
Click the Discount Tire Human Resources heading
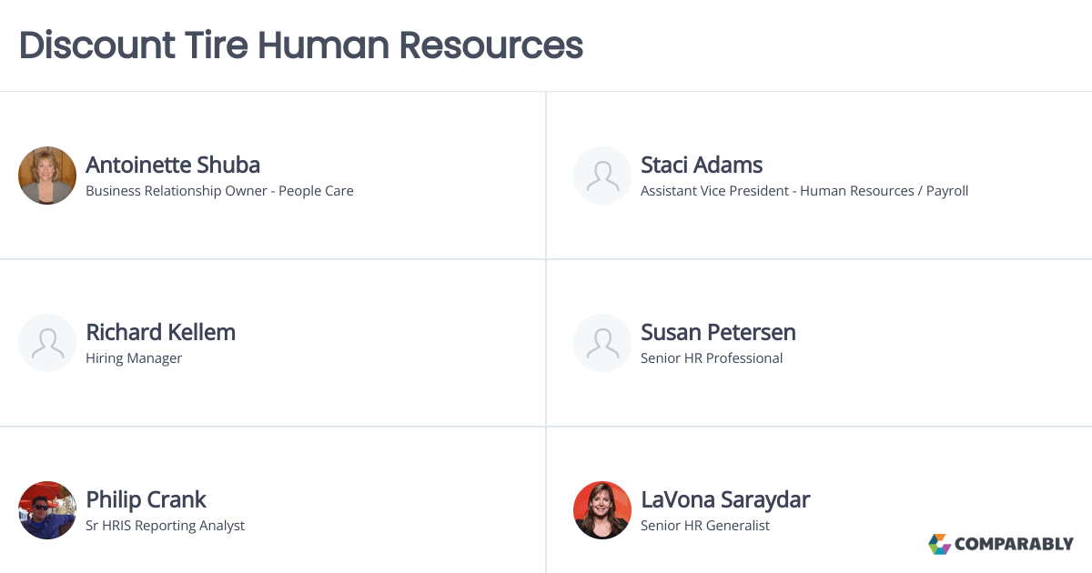tap(301, 45)
